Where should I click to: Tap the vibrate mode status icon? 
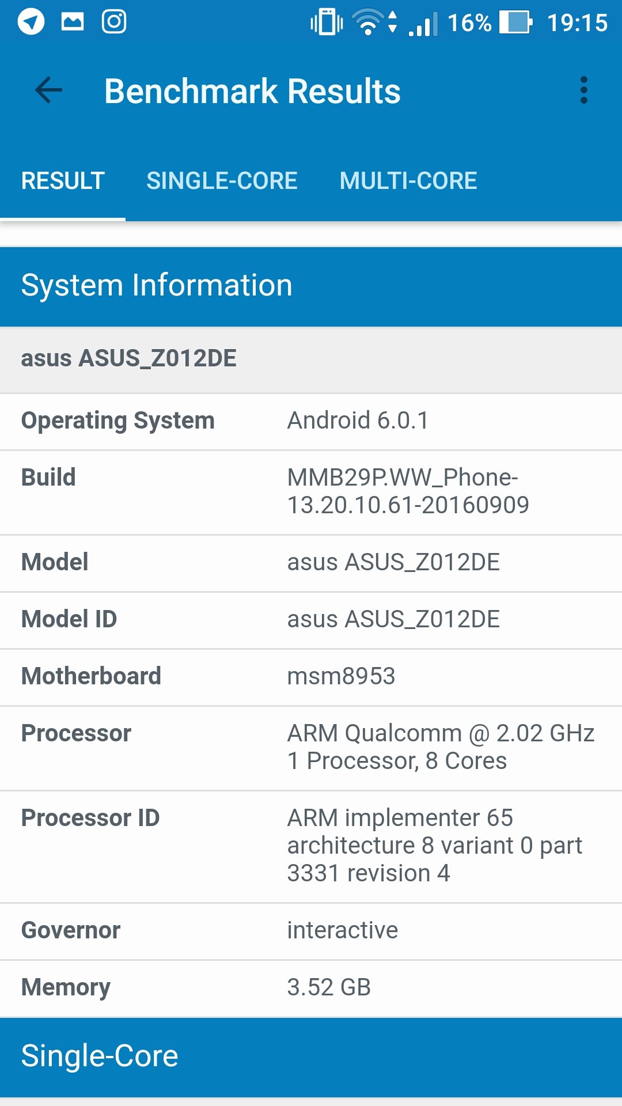point(327,22)
